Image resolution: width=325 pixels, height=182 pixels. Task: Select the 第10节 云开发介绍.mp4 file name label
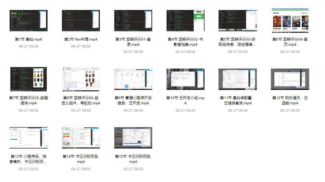tap(185, 100)
